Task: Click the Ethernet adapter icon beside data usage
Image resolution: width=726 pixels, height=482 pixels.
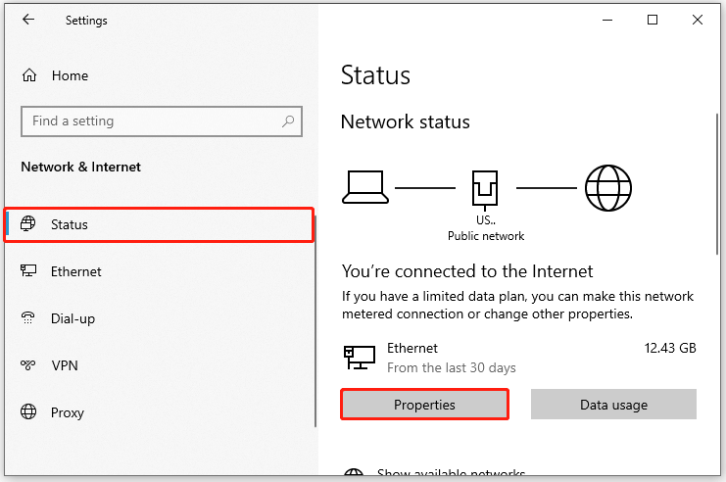Action: pos(360,357)
